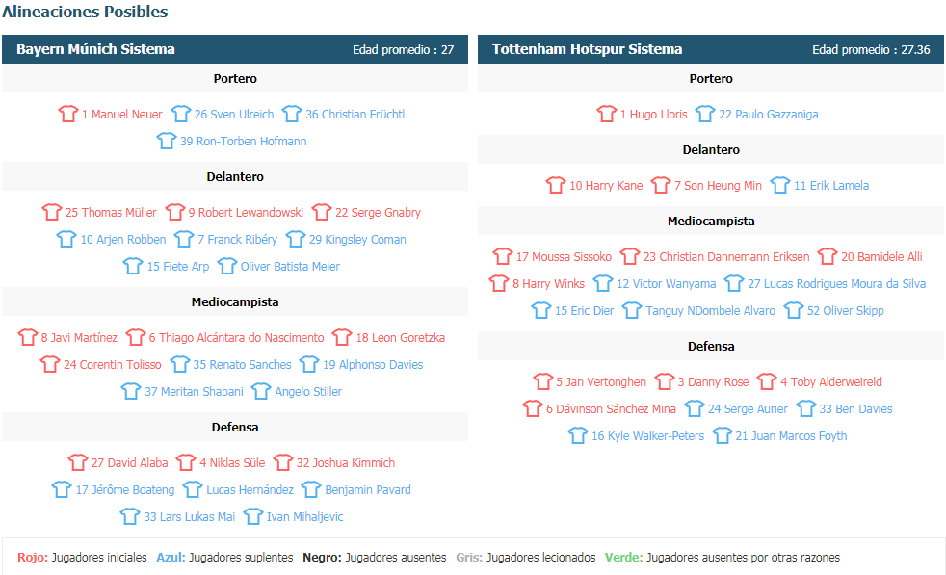Click the Rojo legend label
Screen dimensions: 946x575
(x=33, y=558)
